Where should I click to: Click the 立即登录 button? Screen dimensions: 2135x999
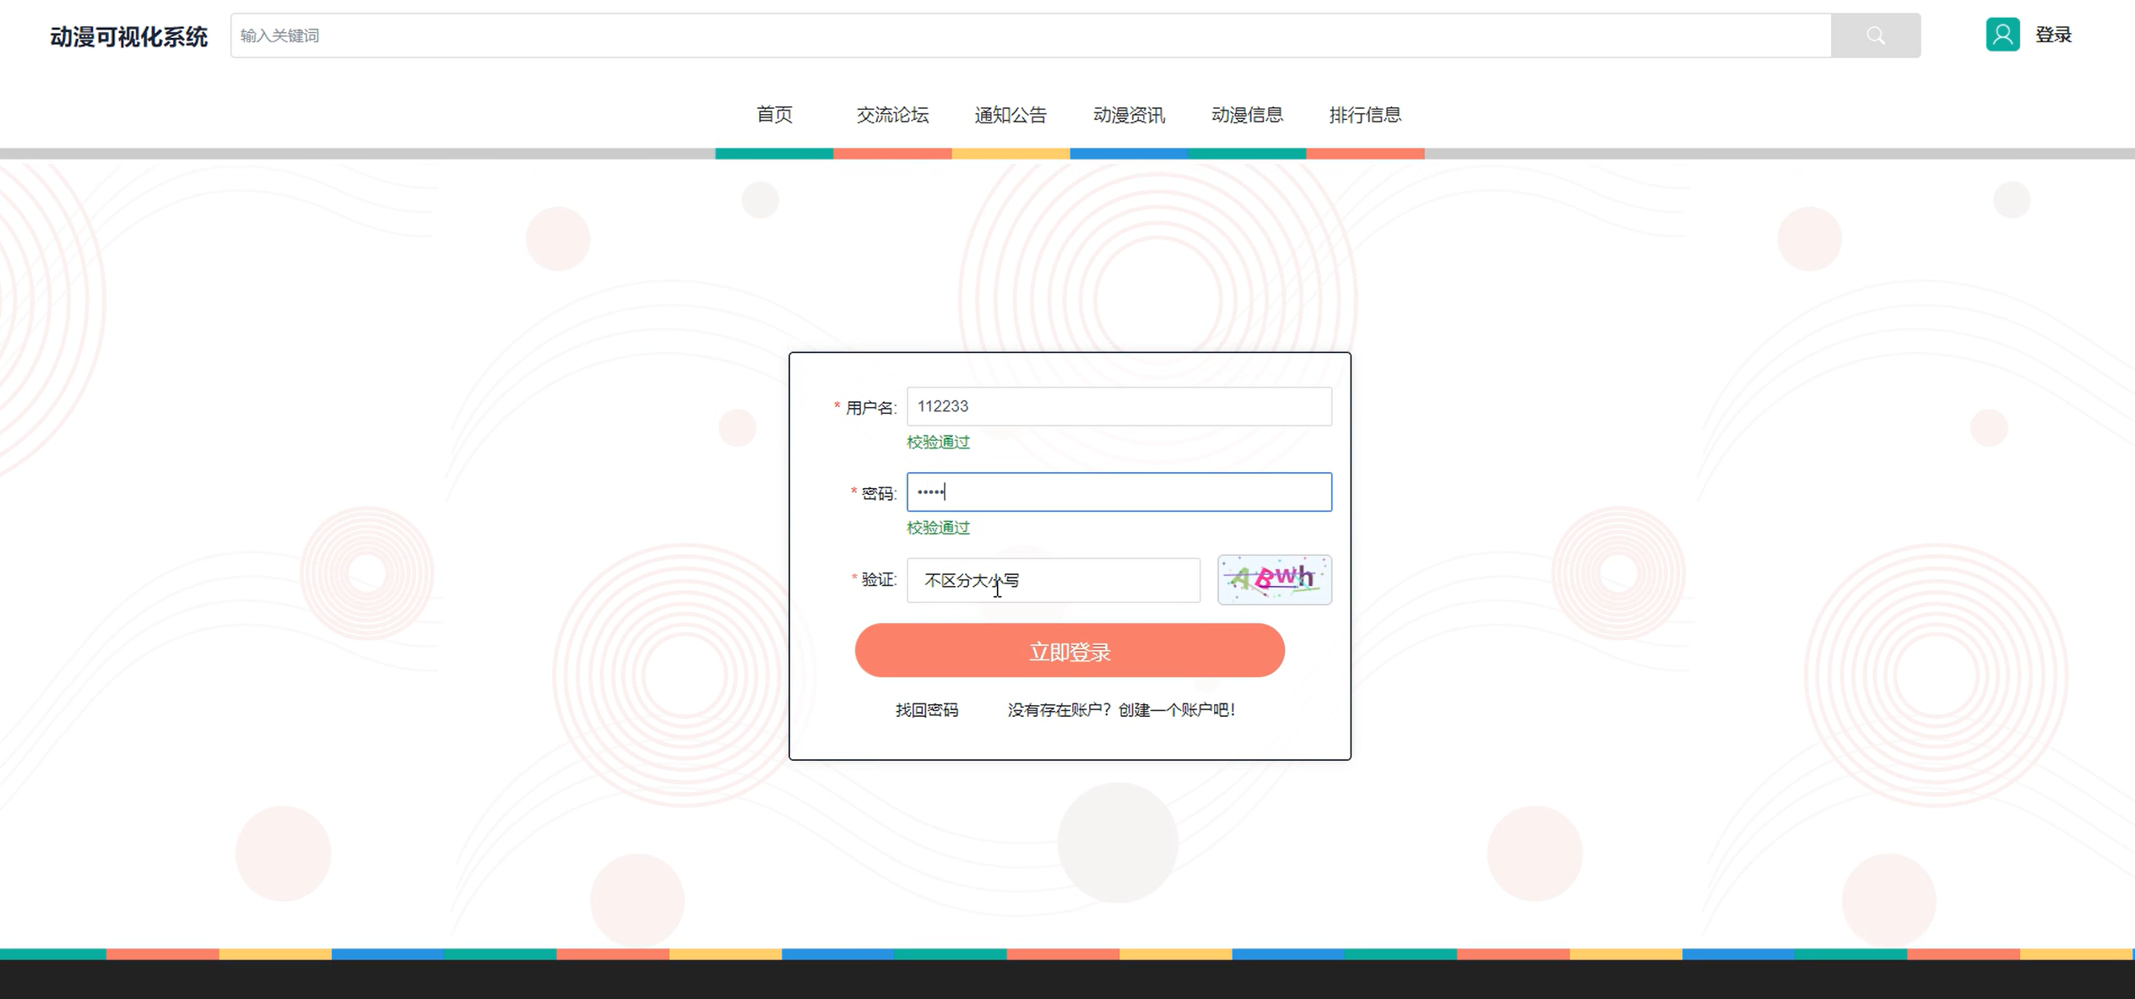pyautogui.click(x=1070, y=651)
